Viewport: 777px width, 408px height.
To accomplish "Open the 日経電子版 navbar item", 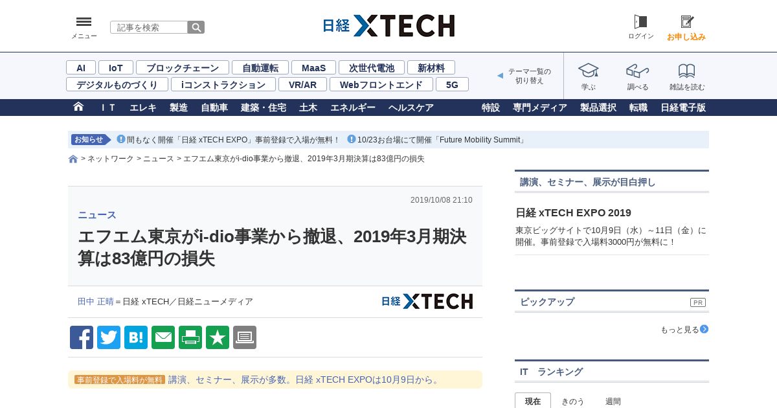I will (683, 108).
